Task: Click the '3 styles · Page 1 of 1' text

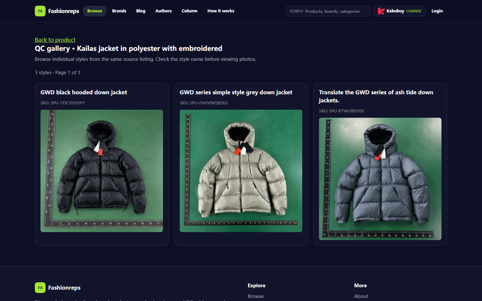Action: pos(58,73)
